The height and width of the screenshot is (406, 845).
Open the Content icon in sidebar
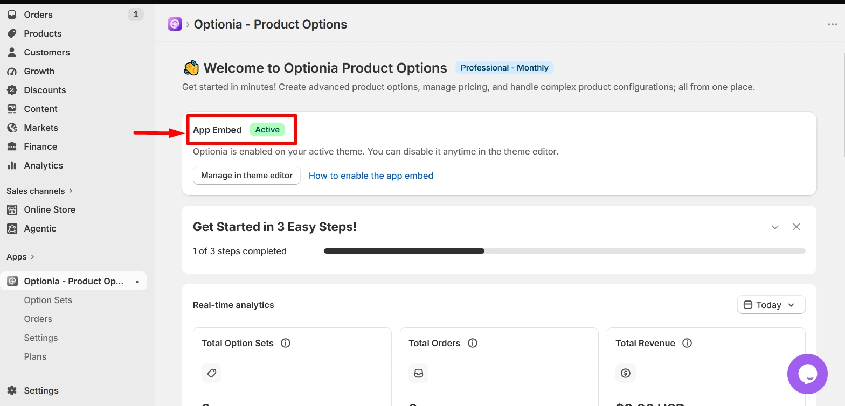click(12, 109)
